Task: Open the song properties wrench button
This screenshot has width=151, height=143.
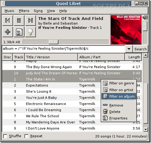Action: pos(19,32)
